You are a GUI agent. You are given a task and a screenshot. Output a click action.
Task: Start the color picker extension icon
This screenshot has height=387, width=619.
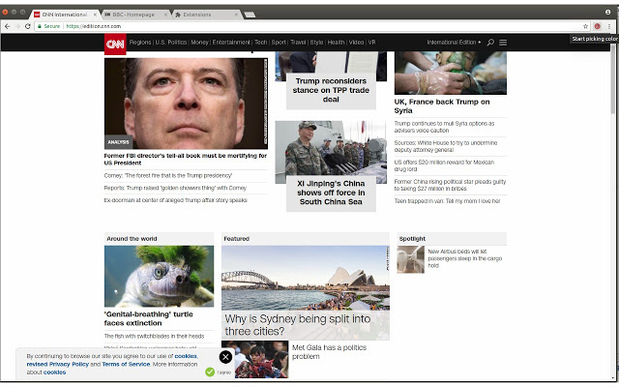point(599,26)
